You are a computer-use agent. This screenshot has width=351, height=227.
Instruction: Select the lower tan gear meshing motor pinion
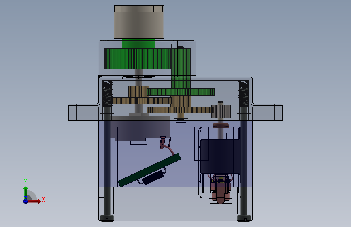(181, 110)
